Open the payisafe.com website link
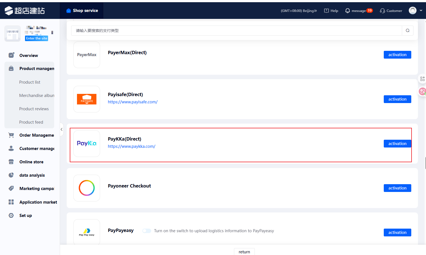426x255 pixels. pos(133,102)
